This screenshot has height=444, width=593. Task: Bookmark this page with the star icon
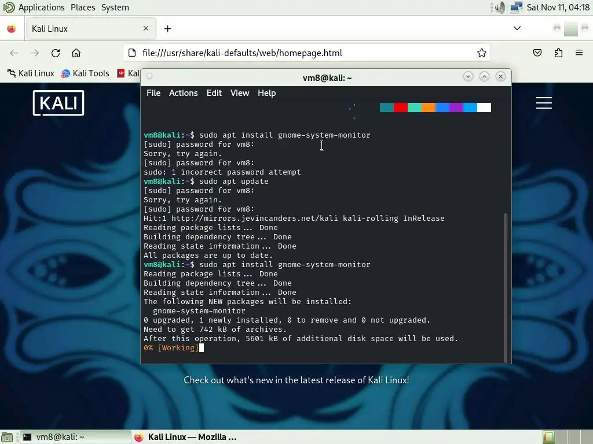(x=481, y=53)
